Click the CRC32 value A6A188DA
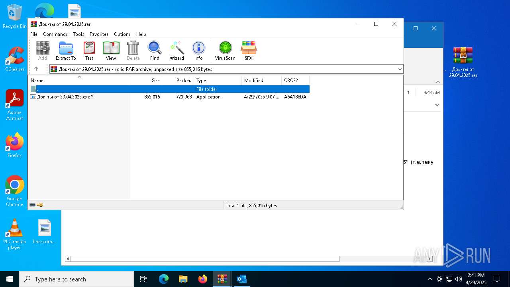This screenshot has width=510, height=287. (295, 96)
